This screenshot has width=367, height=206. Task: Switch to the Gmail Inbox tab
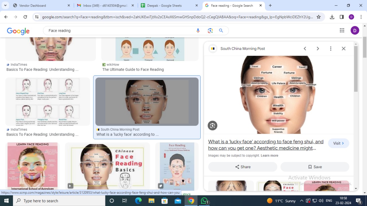[x=106, y=5]
